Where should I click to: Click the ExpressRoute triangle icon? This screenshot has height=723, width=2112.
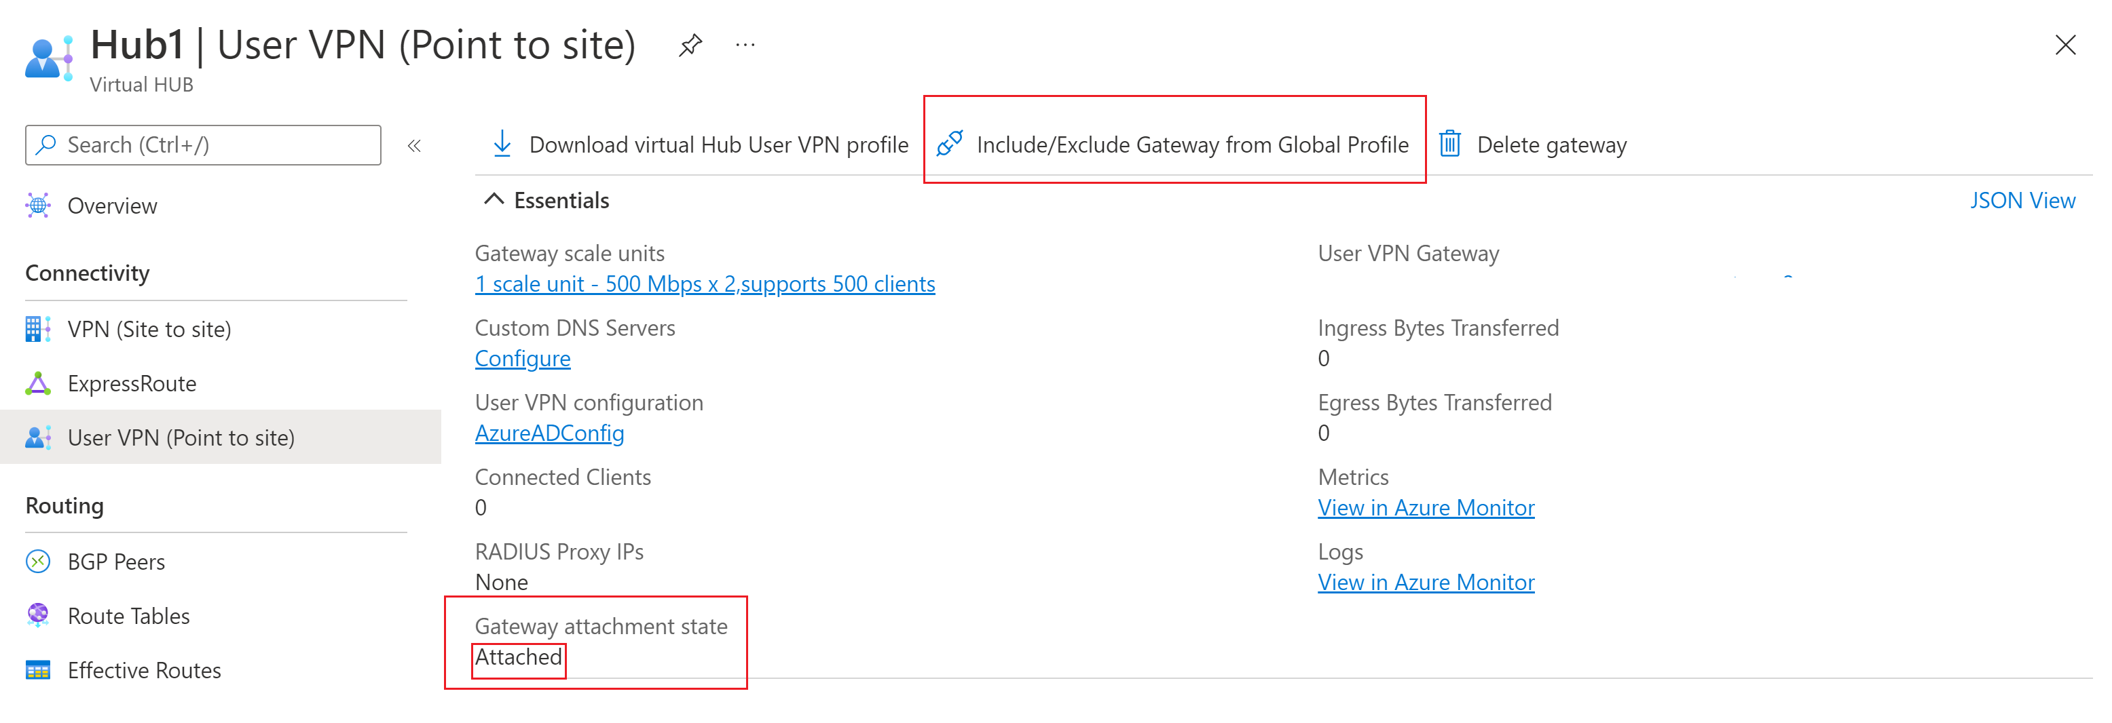[38, 383]
